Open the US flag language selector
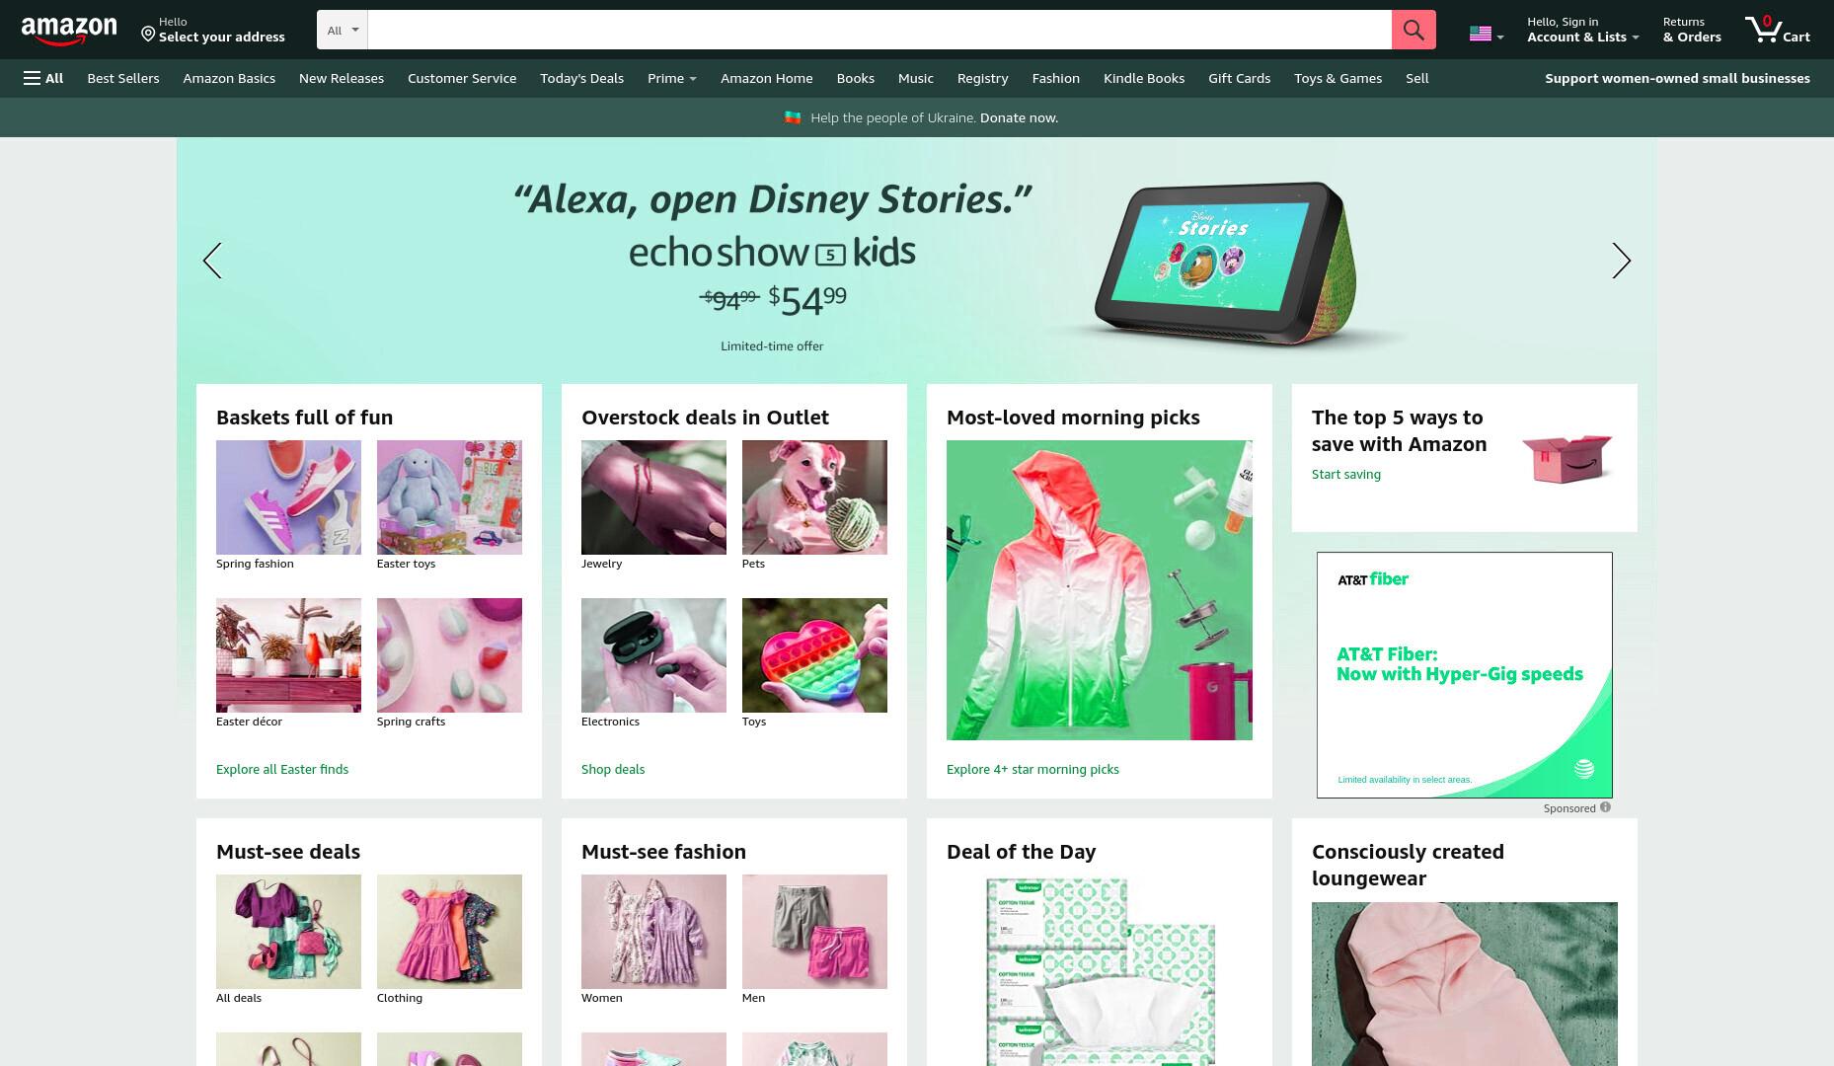The width and height of the screenshot is (1834, 1066). click(x=1487, y=35)
